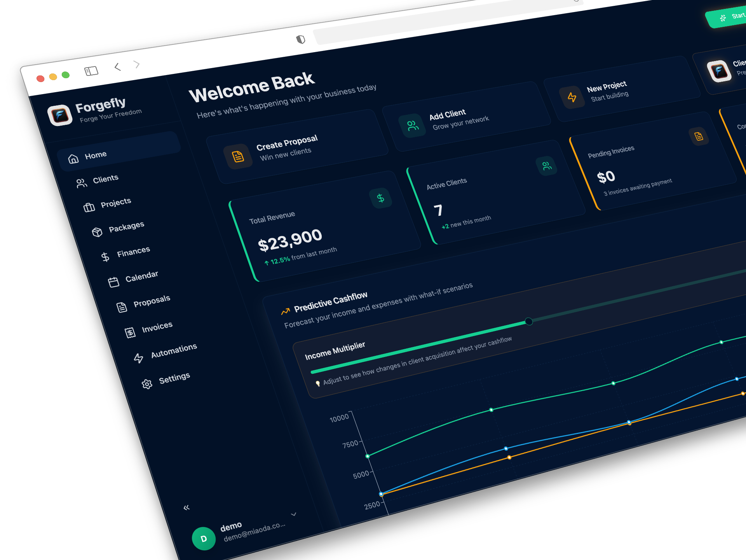Click the Pending Invoices document icon

(x=699, y=136)
